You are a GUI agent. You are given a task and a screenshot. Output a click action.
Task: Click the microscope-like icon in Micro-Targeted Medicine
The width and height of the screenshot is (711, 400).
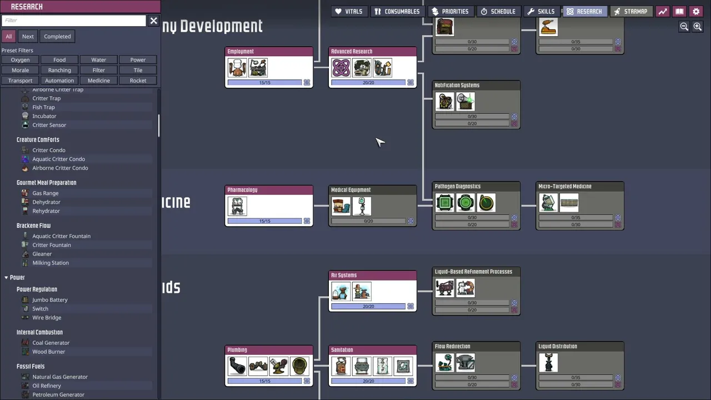[x=548, y=203]
